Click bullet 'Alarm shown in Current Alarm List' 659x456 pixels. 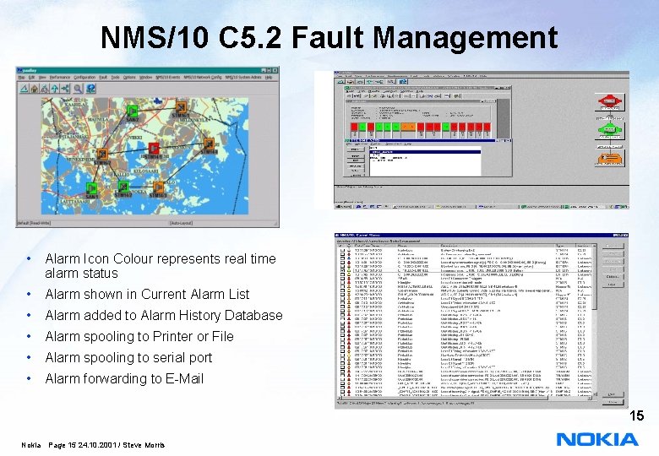click(147, 295)
